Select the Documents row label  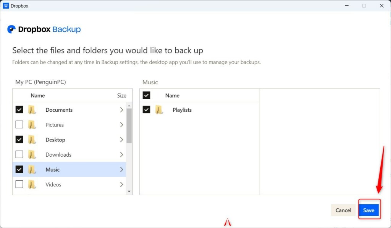(59, 110)
